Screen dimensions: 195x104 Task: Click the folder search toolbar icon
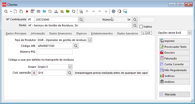62,11
